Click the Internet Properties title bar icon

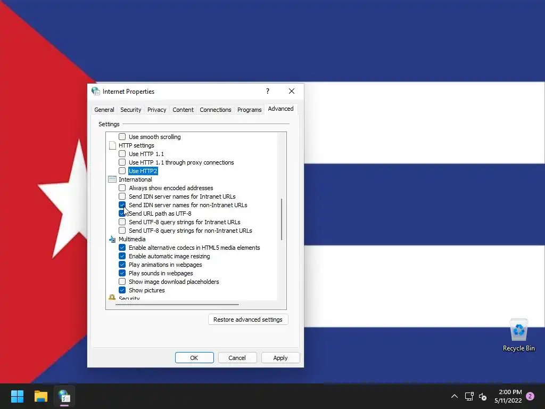[x=96, y=91]
